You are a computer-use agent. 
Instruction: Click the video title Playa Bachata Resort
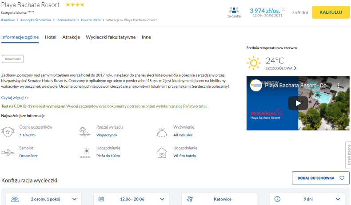(298, 85)
